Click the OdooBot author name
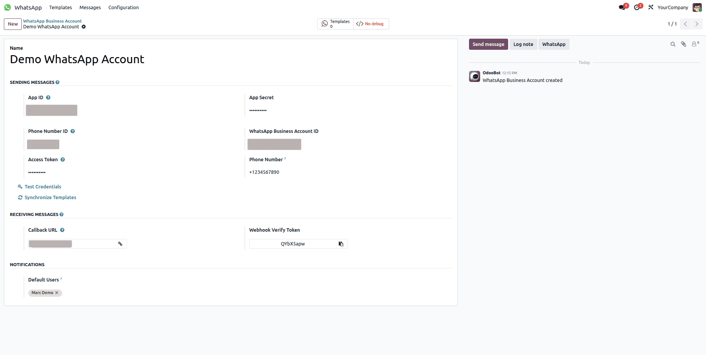 pos(491,73)
